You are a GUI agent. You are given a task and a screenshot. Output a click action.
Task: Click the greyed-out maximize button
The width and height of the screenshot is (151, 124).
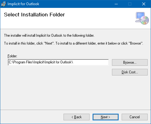(x=130, y=4)
